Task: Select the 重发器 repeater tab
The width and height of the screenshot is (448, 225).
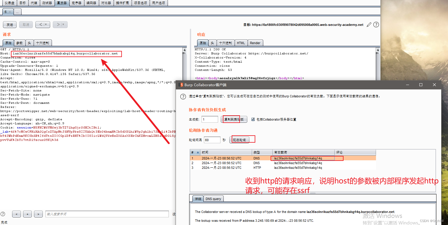Action: point(62,3)
